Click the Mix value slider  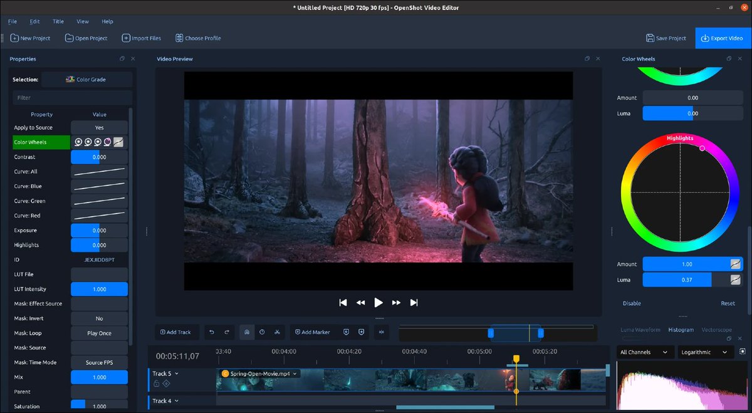(x=99, y=377)
